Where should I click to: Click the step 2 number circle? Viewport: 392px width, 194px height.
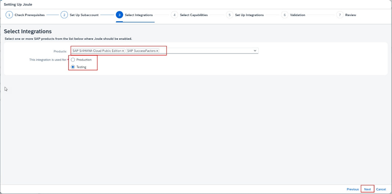point(64,15)
